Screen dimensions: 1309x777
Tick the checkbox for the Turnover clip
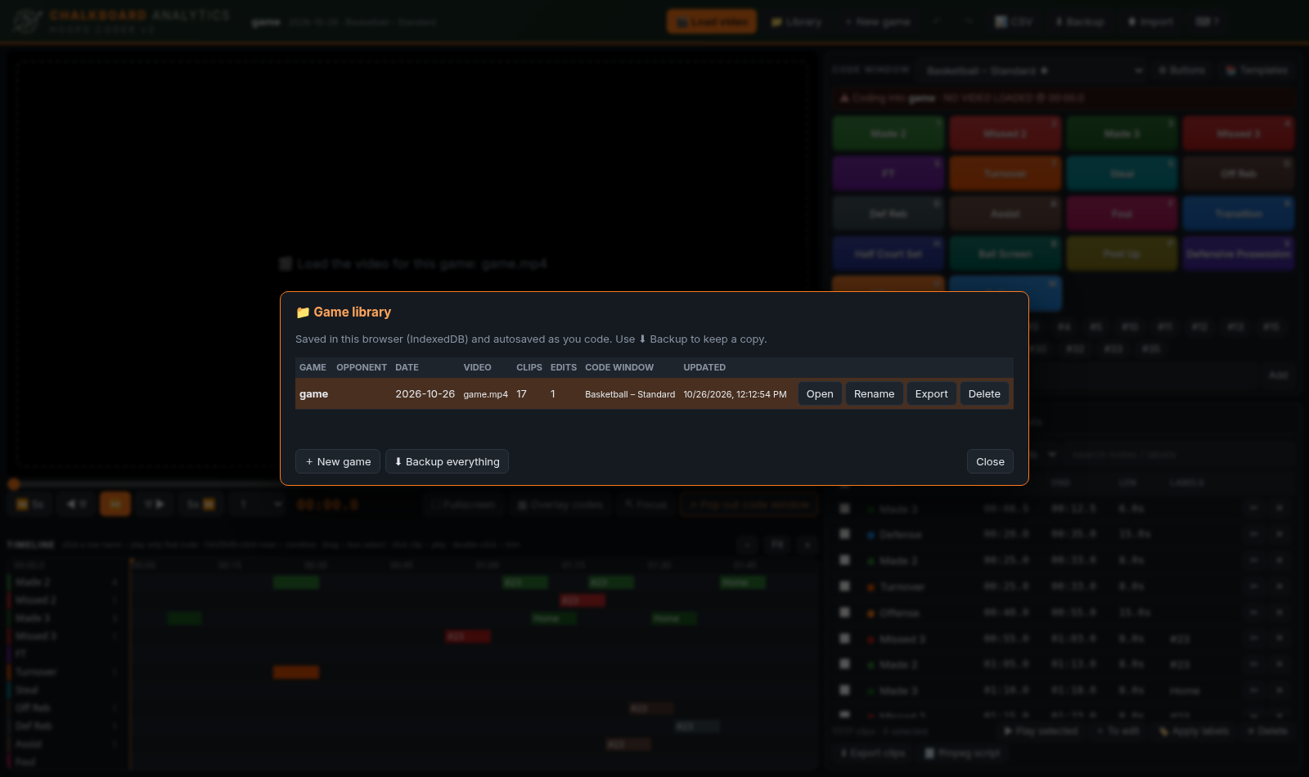[845, 586]
